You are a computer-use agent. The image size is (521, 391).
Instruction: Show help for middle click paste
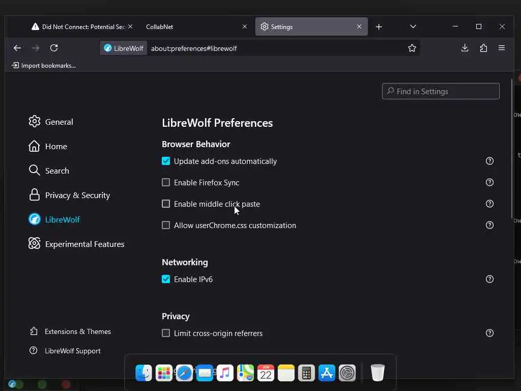tap(489, 204)
